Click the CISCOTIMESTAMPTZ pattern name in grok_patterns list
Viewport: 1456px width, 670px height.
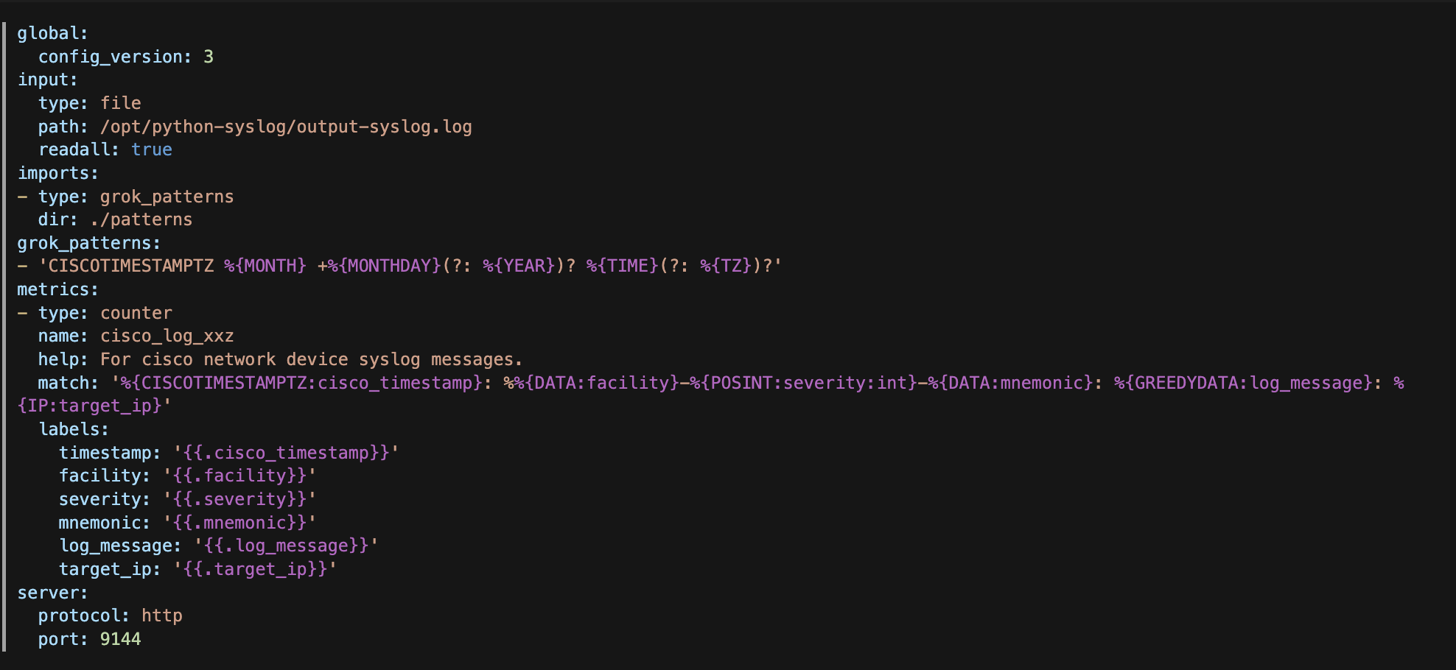click(131, 266)
